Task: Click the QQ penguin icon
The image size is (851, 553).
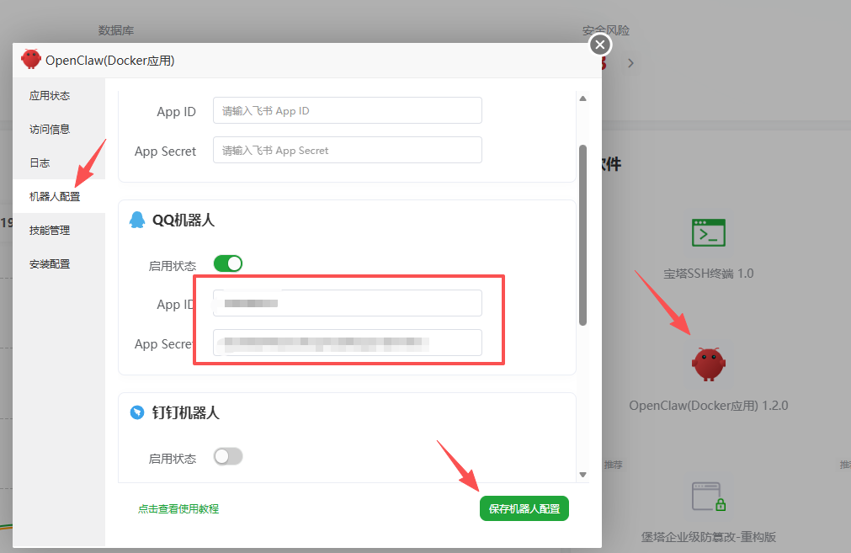Action: (x=137, y=220)
